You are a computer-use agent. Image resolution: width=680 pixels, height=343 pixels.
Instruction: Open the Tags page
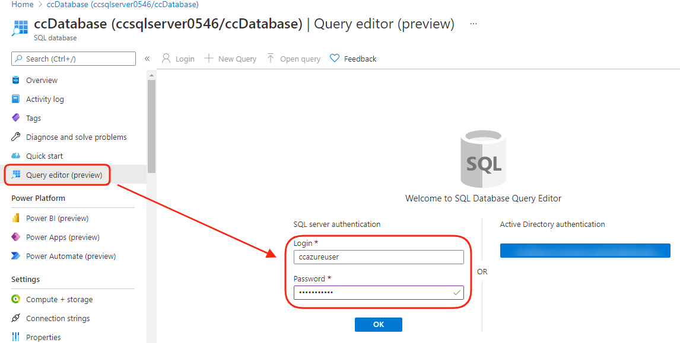[x=33, y=118]
